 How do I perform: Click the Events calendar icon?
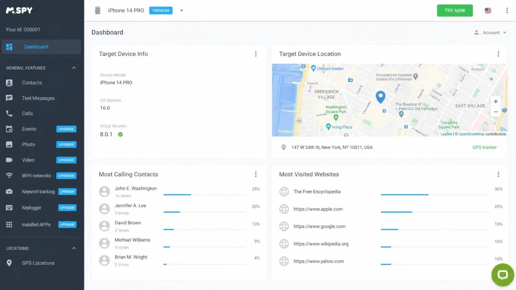click(x=9, y=129)
